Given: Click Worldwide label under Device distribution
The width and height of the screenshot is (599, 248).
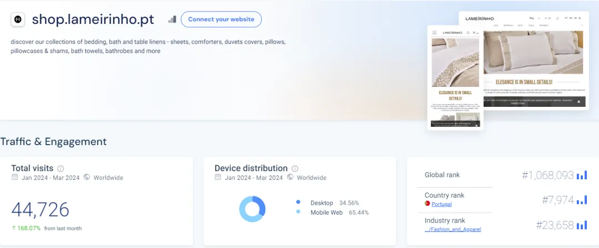Looking at the screenshot, I should tap(311, 177).
